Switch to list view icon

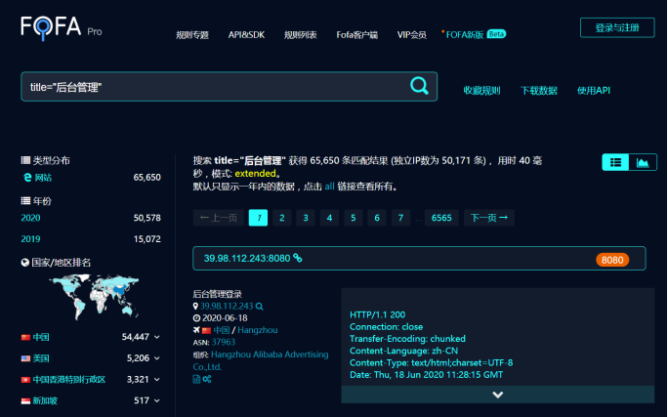[x=615, y=162]
